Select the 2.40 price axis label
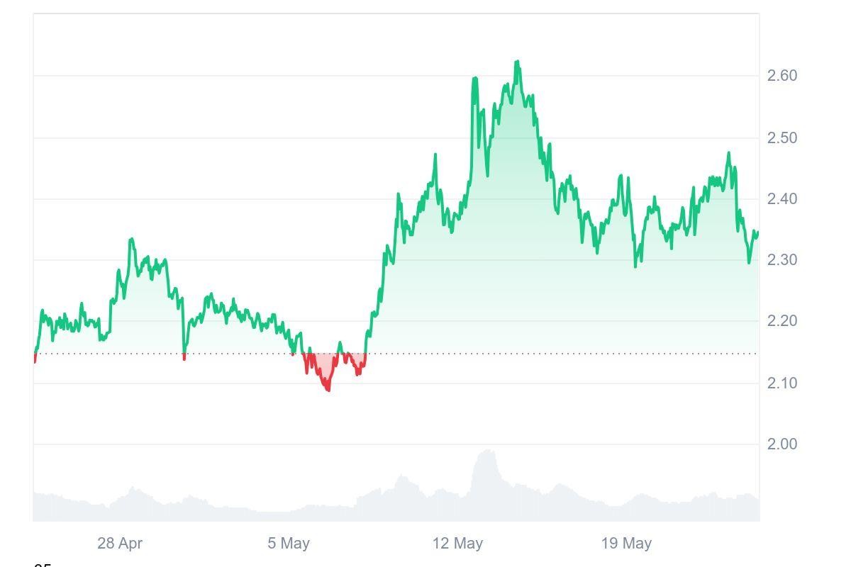851x567 pixels. (x=782, y=199)
